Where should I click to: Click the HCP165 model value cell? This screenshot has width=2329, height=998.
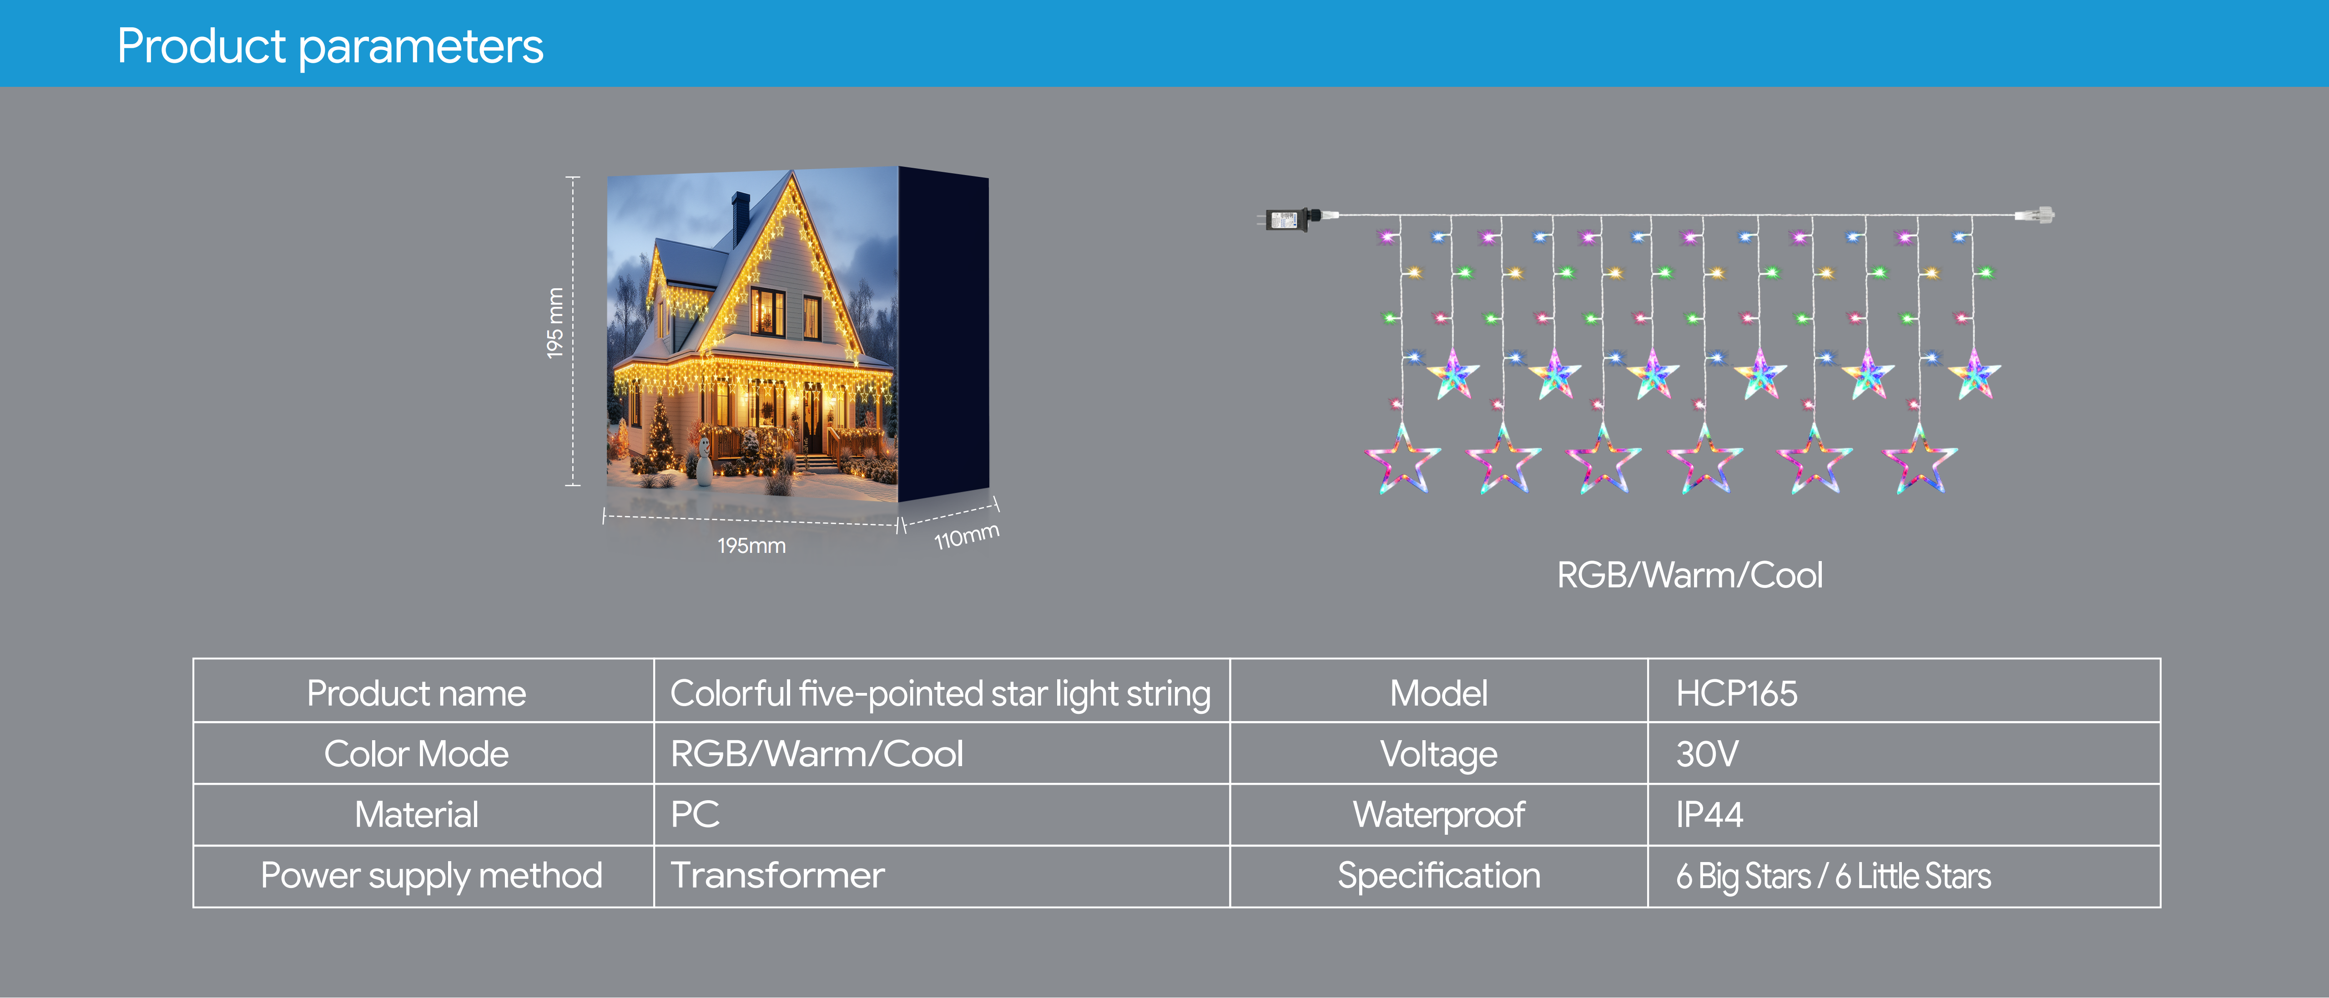tap(1736, 693)
